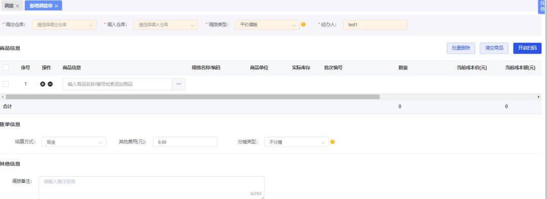The height and width of the screenshot is (199, 547).
Task: Check the checkbox for row 1
Action: pos(6,84)
